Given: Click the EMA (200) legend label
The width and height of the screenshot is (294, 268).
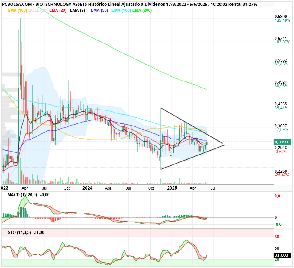Looking at the screenshot, I should pyautogui.click(x=142, y=11).
